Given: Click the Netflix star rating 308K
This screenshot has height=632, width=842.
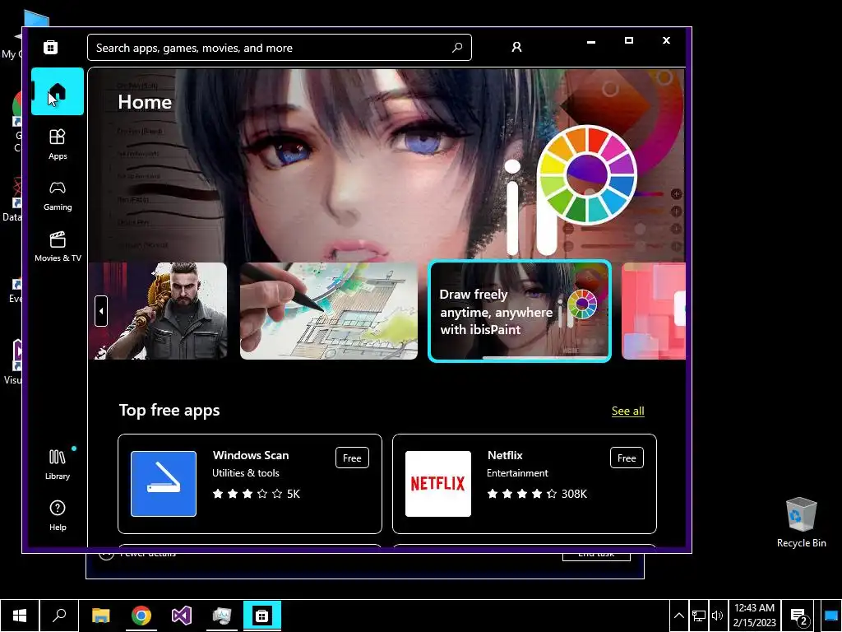Looking at the screenshot, I should [537, 494].
